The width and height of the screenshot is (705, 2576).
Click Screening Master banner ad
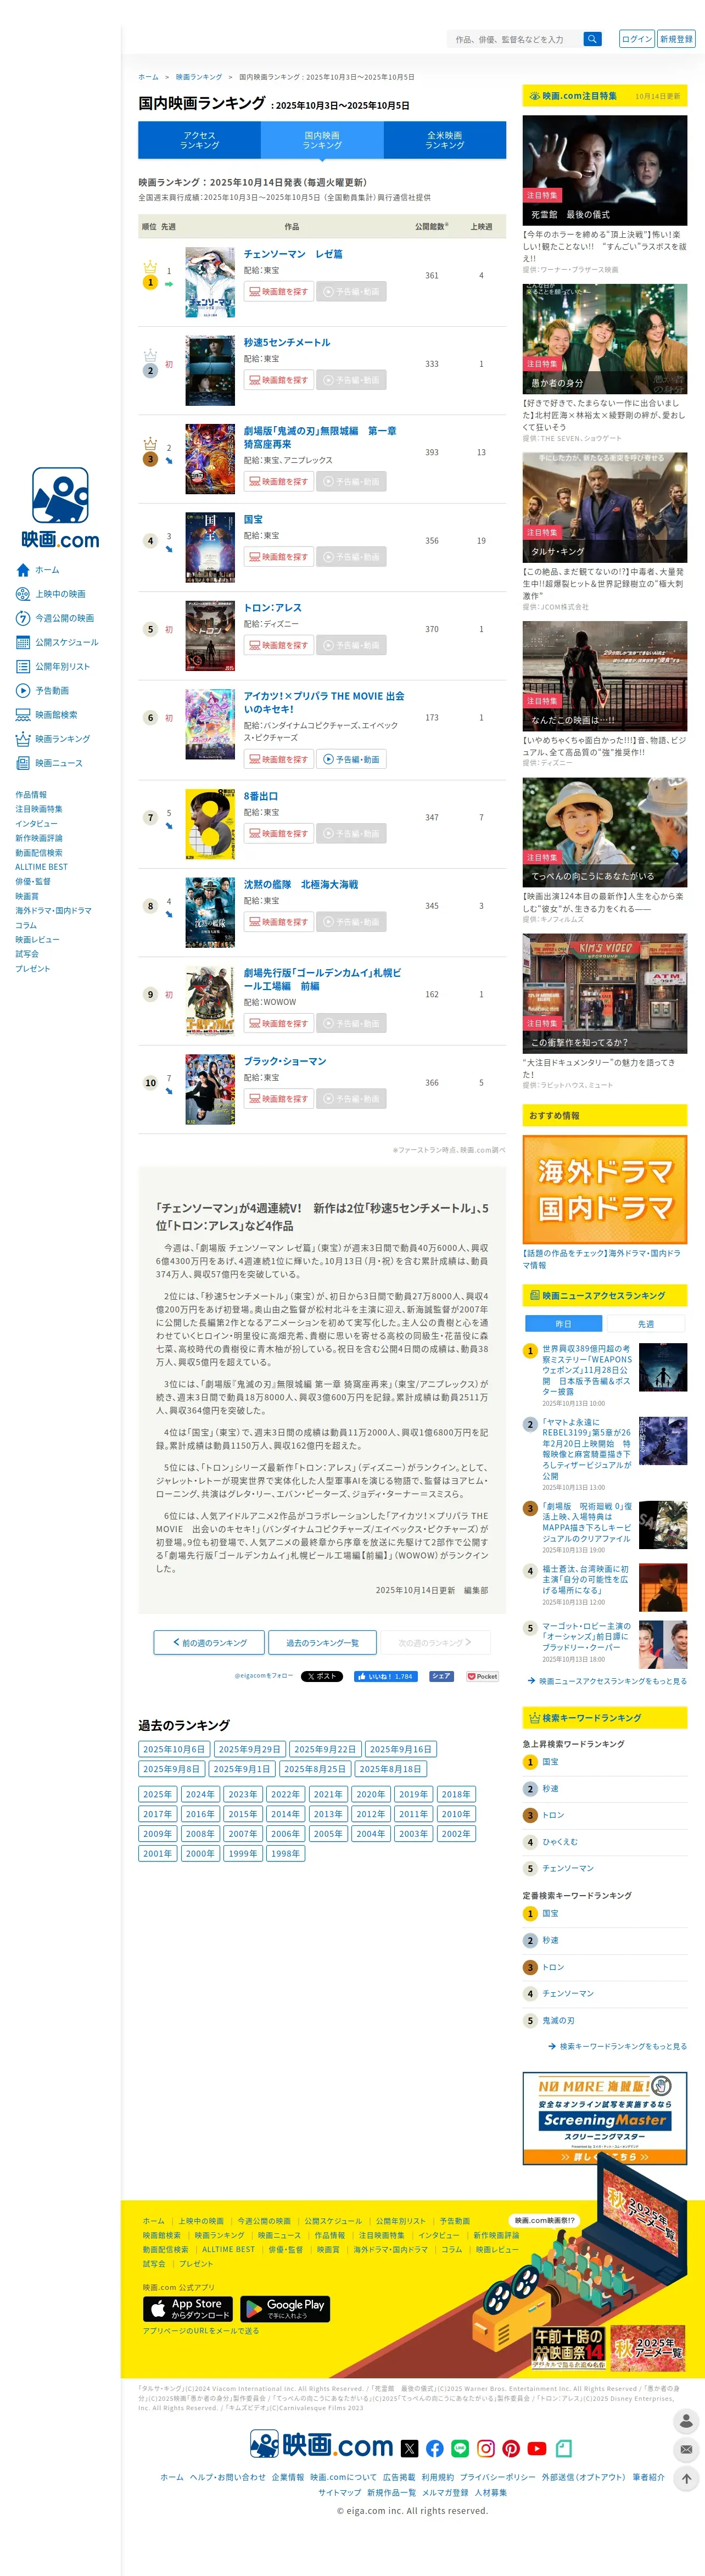[605, 2118]
